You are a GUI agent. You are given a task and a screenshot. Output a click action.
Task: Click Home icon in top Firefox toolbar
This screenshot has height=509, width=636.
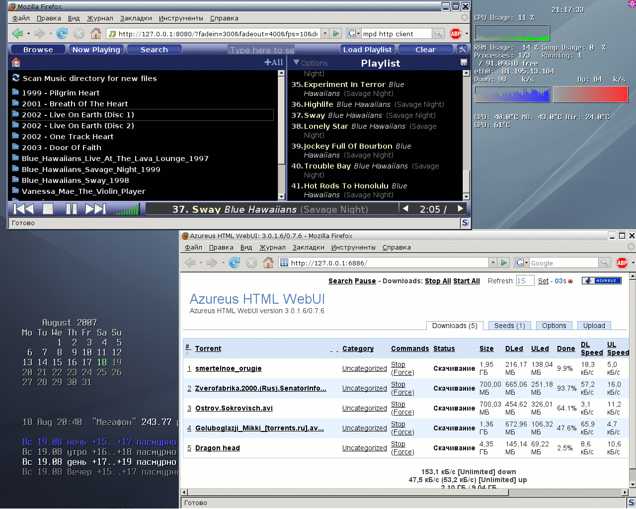coord(96,33)
